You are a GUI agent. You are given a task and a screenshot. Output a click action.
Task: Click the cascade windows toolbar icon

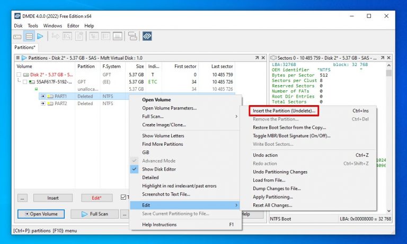[132, 36]
